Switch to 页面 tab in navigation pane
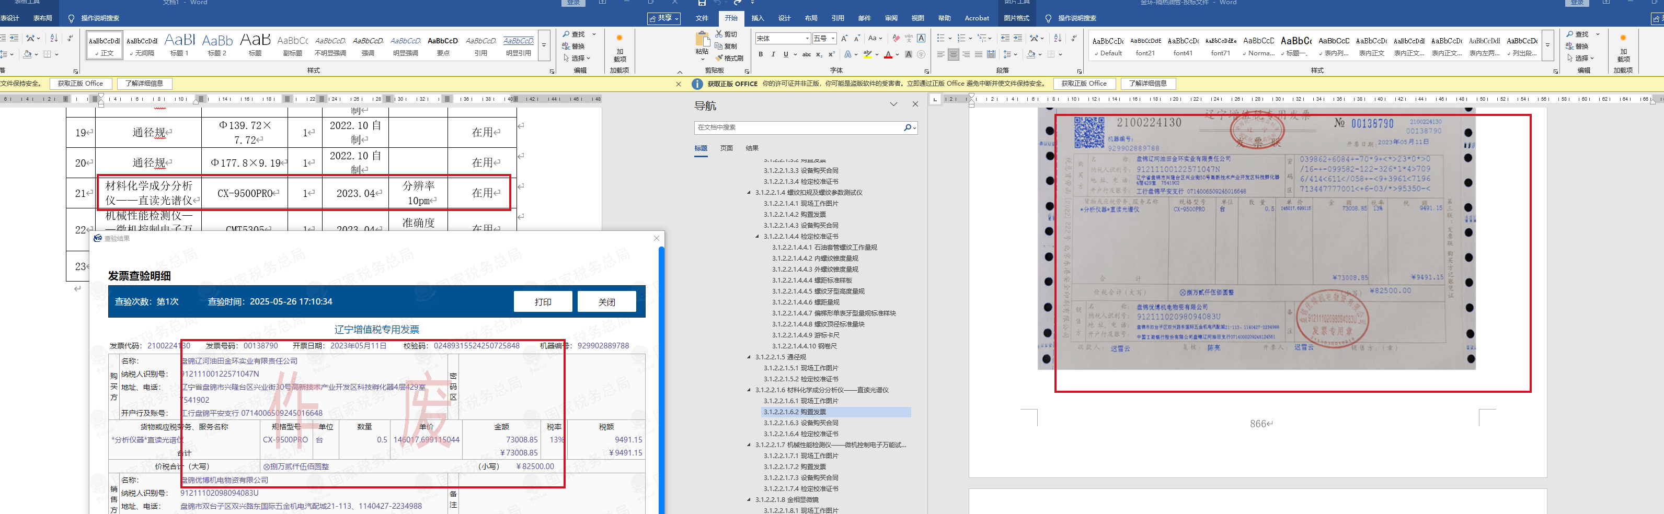 (727, 148)
